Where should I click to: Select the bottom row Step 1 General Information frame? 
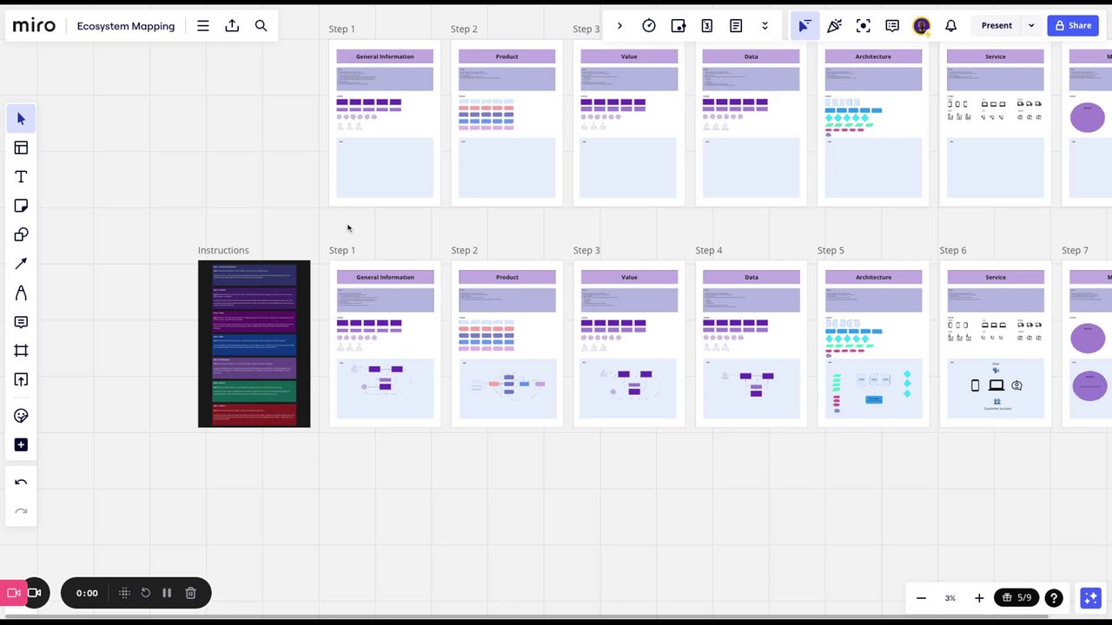(385, 344)
